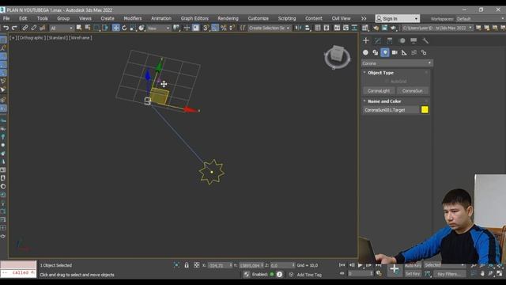
Task: Click the Go to Start playback button
Action: coord(342,265)
